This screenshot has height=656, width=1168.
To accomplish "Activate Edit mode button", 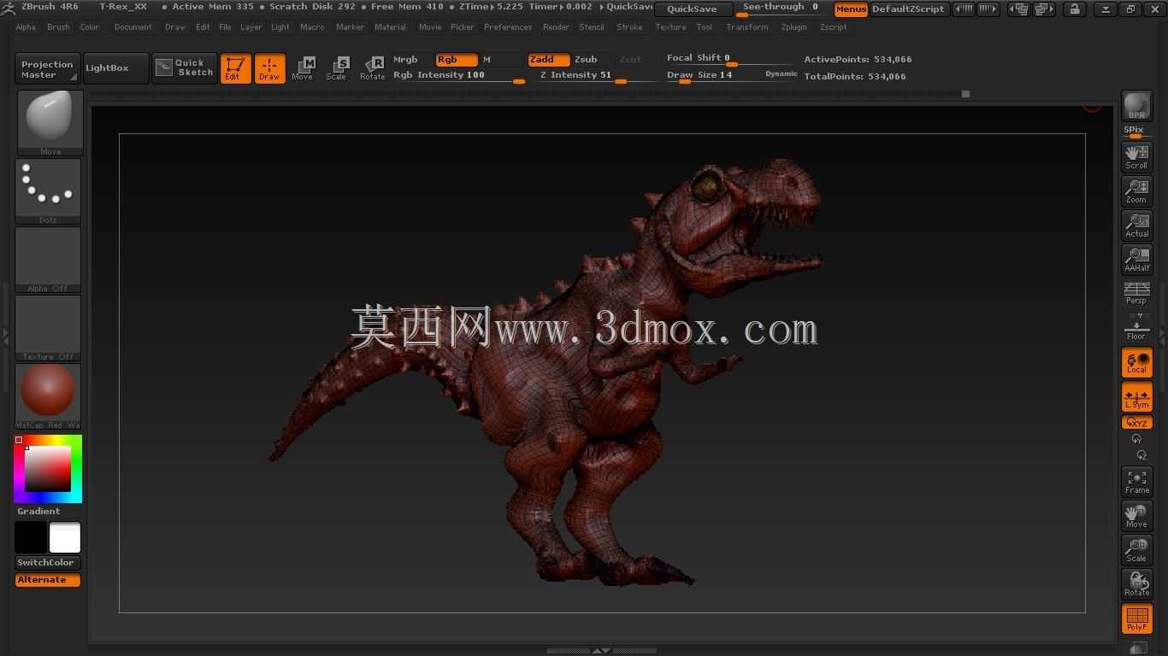I will pyautogui.click(x=235, y=68).
